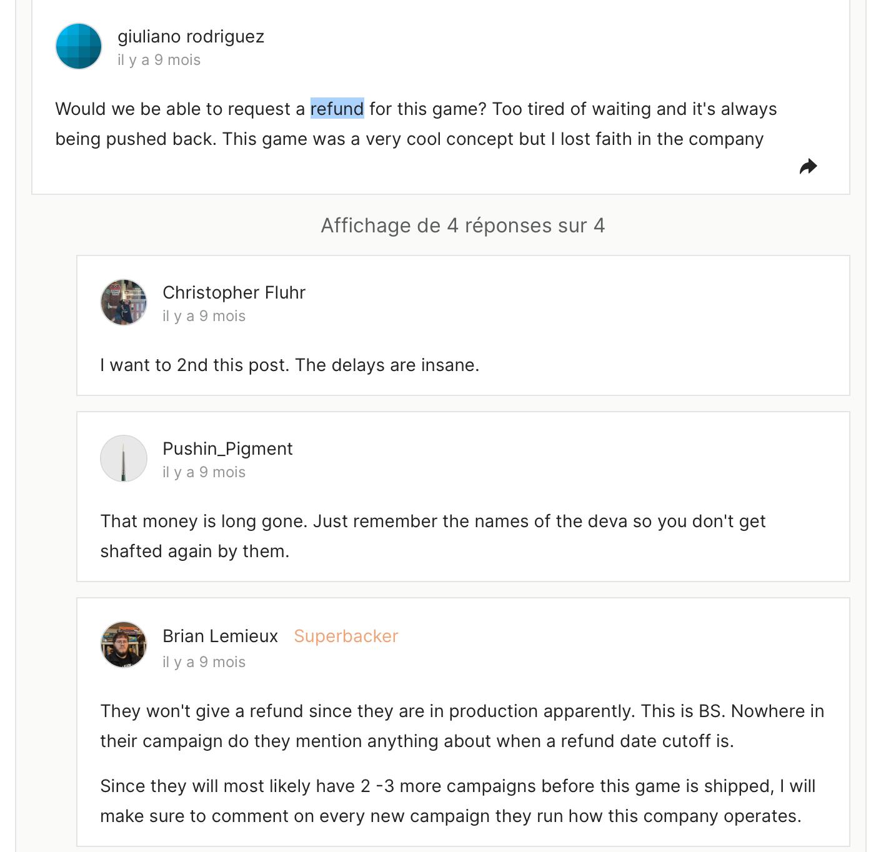Select the Pushin_Pigment username

click(x=227, y=448)
